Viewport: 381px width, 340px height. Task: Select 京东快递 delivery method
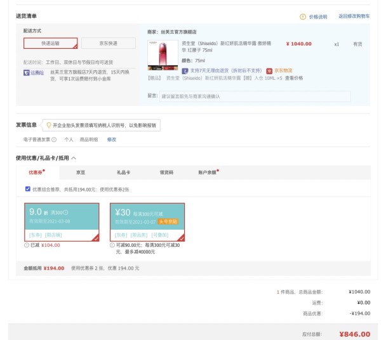click(109, 43)
